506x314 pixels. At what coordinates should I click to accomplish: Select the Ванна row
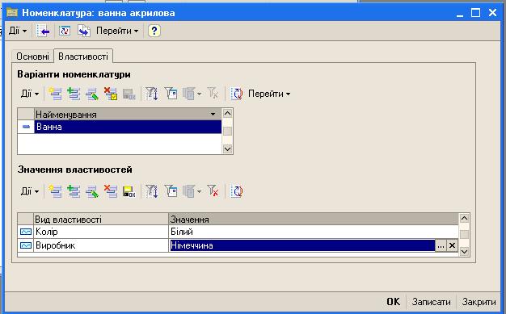click(x=128, y=127)
